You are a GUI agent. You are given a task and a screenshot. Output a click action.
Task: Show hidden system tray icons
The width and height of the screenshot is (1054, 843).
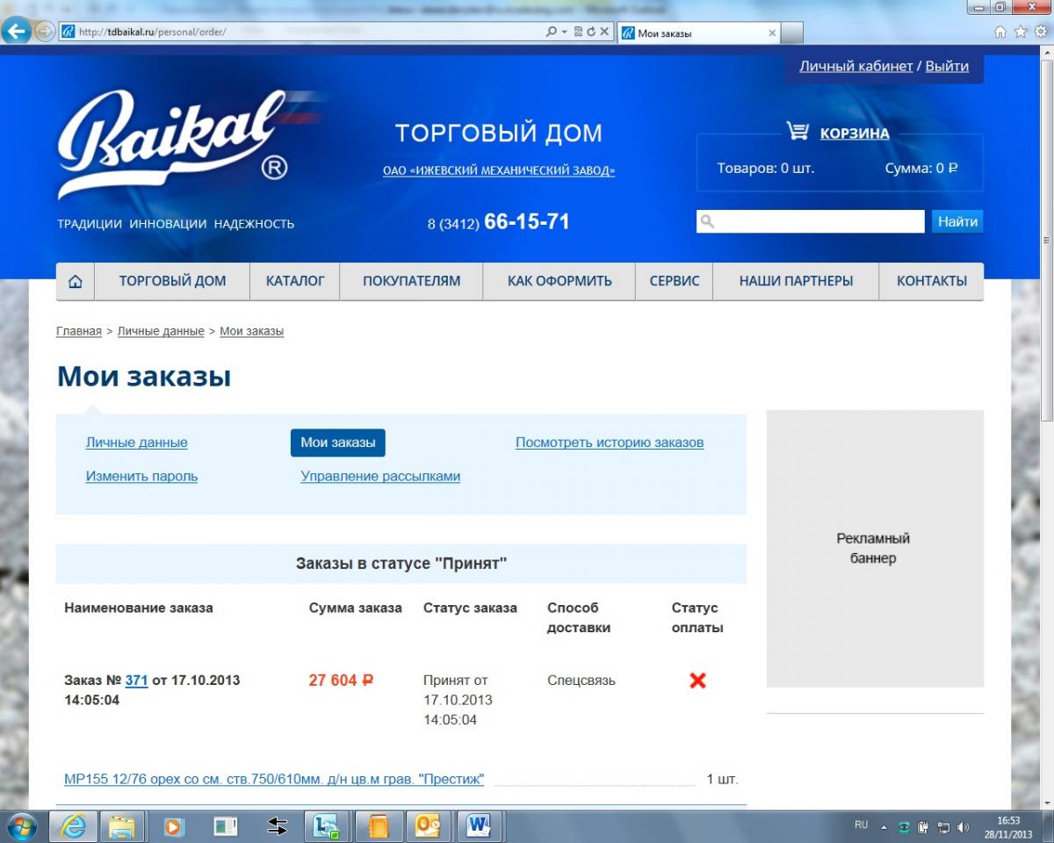tap(884, 827)
